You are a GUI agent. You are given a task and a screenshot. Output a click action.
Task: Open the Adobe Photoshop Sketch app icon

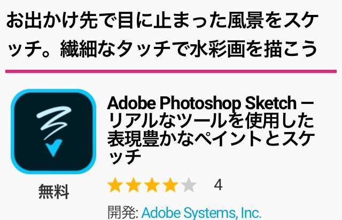point(53,131)
